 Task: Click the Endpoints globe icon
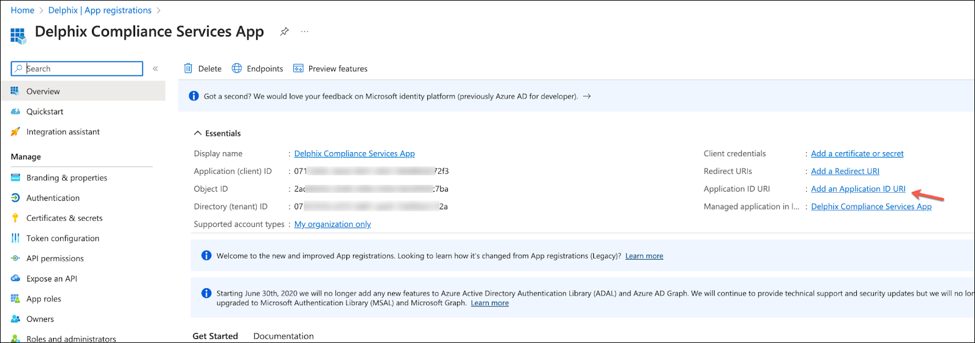point(237,69)
